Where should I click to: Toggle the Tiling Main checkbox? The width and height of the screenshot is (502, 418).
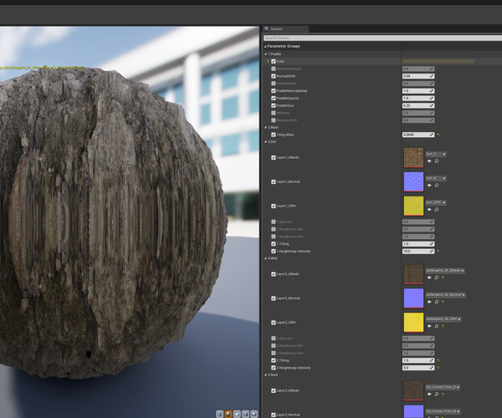pos(274,135)
